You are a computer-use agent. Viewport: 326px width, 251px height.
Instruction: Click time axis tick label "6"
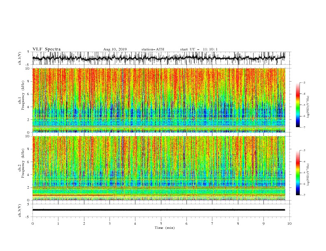click(x=186, y=224)
